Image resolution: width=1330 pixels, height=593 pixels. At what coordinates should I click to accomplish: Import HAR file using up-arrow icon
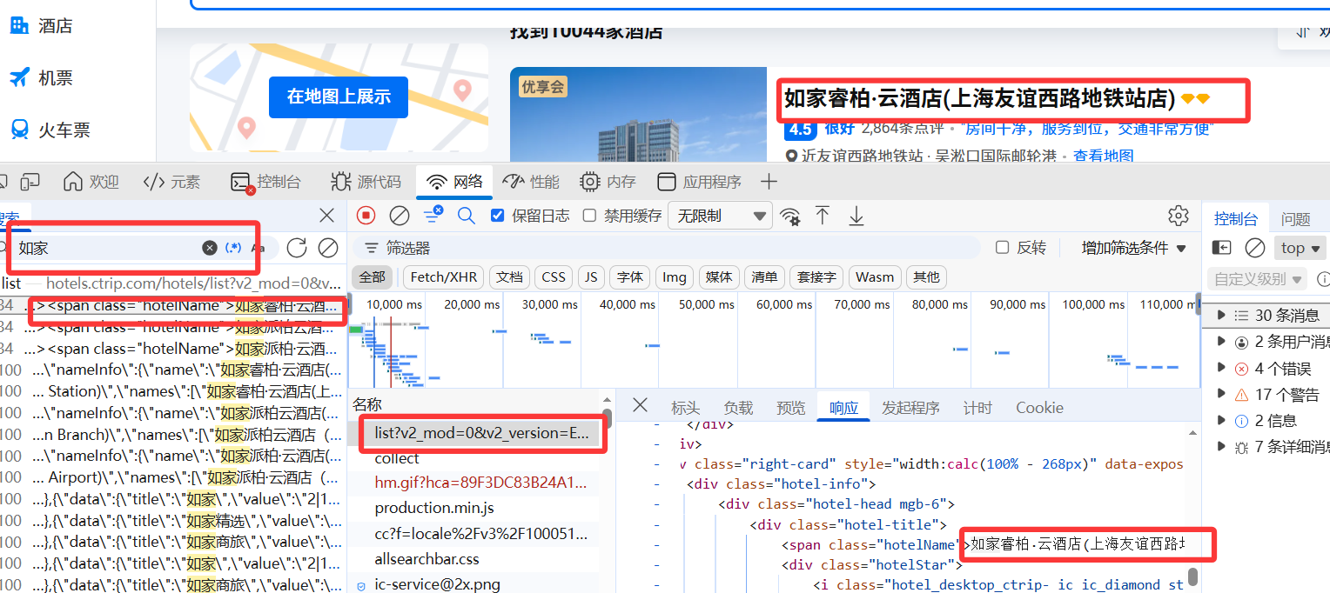tap(823, 215)
